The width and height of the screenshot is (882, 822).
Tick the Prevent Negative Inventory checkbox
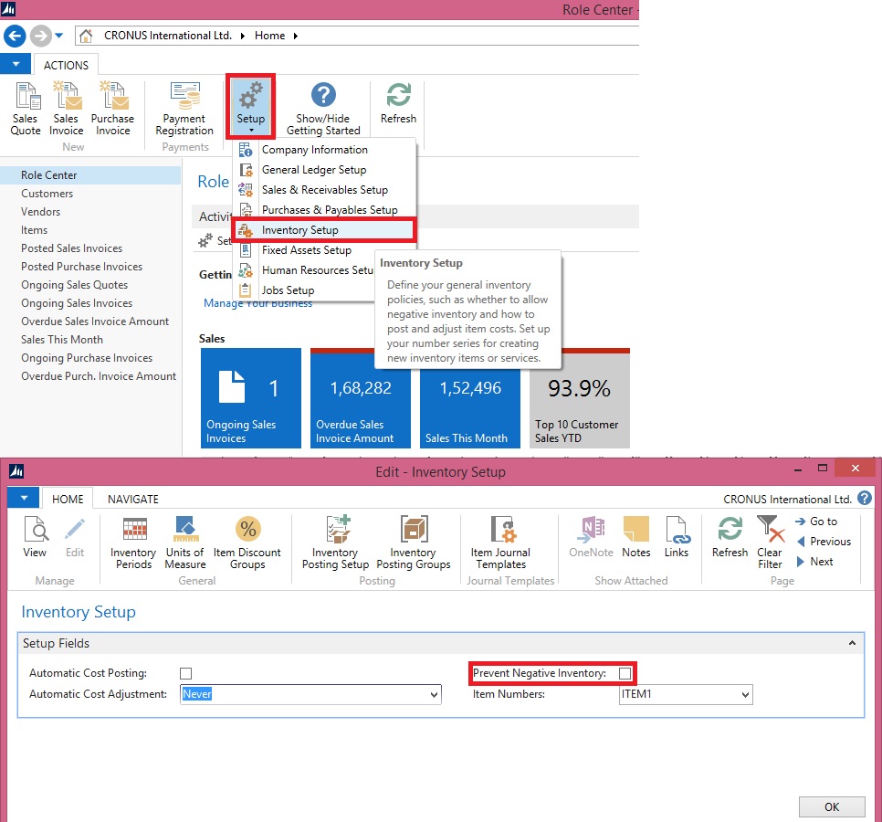coord(625,673)
